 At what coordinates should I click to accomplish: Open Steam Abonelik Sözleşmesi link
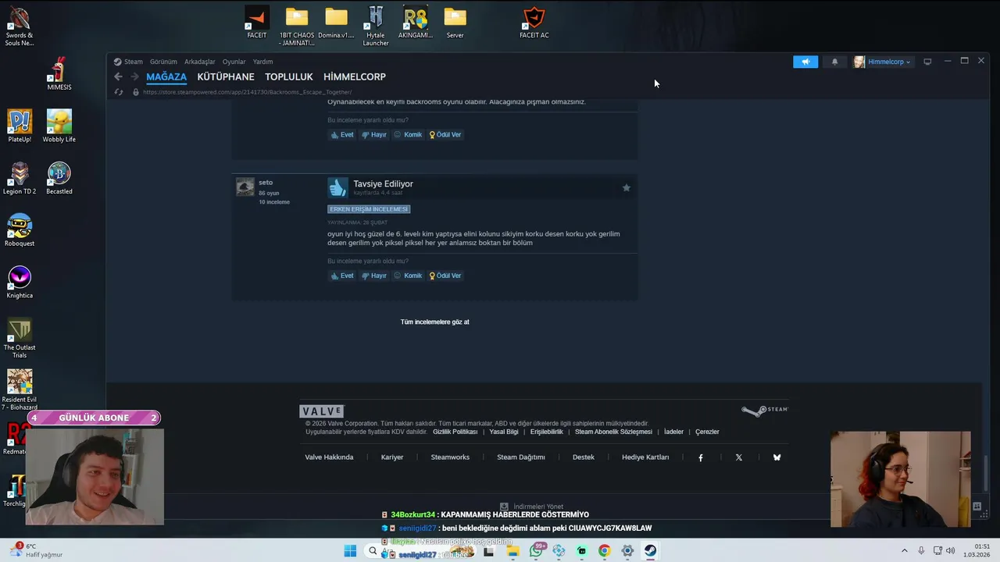point(613,432)
